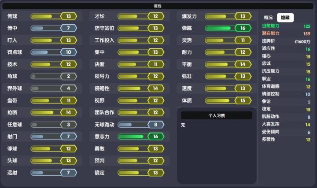The width and height of the screenshot is (317, 188).
Task: Click the 角球 value badge showing 2
Action: [x=68, y=76]
